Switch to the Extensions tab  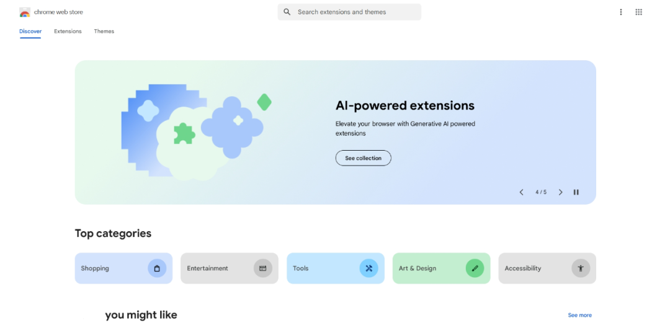(68, 31)
